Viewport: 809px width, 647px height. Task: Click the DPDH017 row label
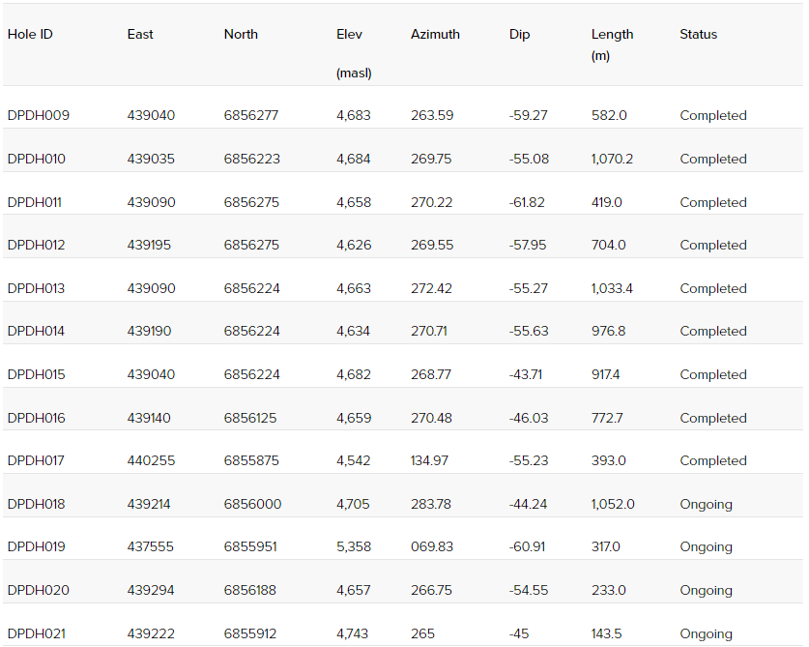36,460
